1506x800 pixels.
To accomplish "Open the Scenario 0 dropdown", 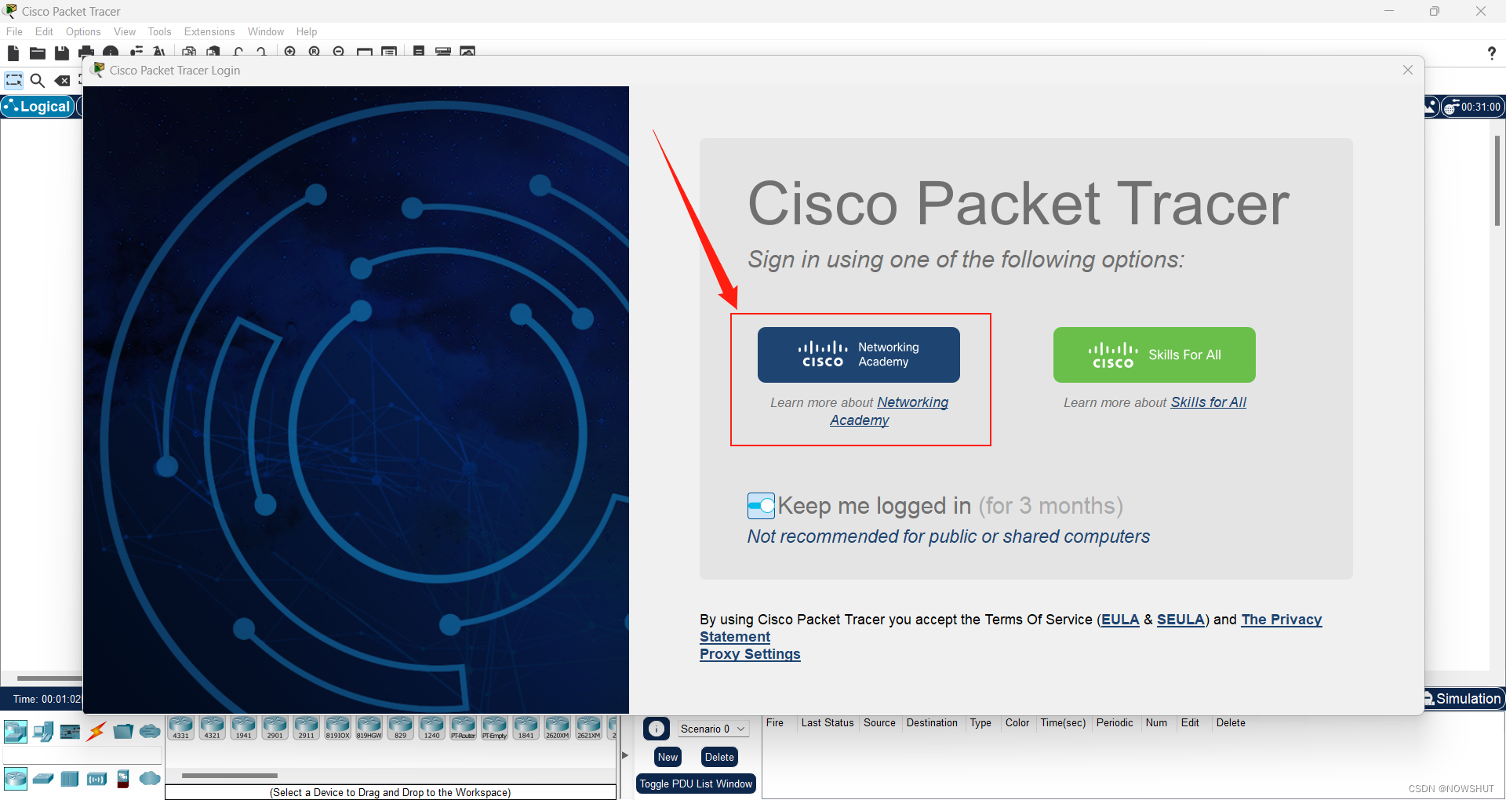I will click(713, 729).
